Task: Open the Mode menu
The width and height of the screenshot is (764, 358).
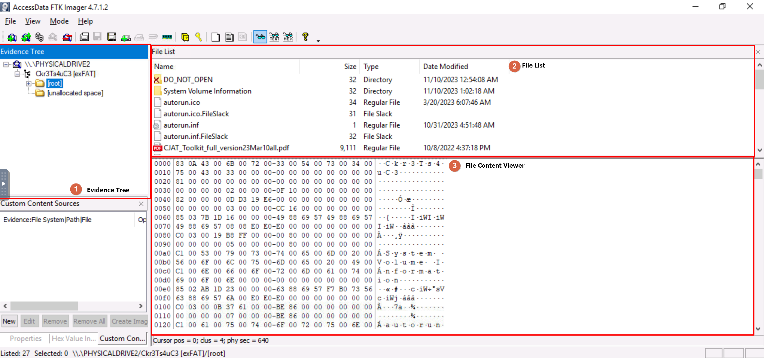Action: point(59,21)
